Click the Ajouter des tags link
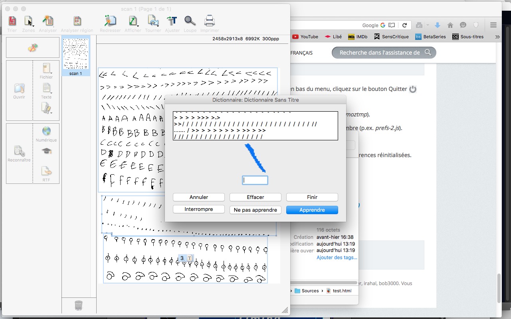The height and width of the screenshot is (319, 511). click(337, 258)
